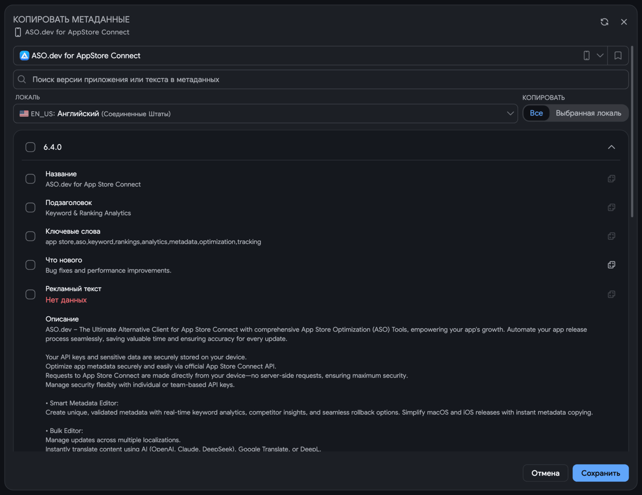Tick the Название checkbox
This screenshot has height=495, width=642.
pyautogui.click(x=30, y=179)
